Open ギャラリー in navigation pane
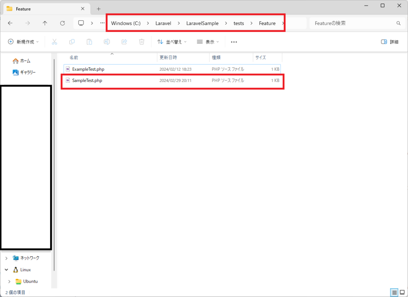 coord(24,72)
